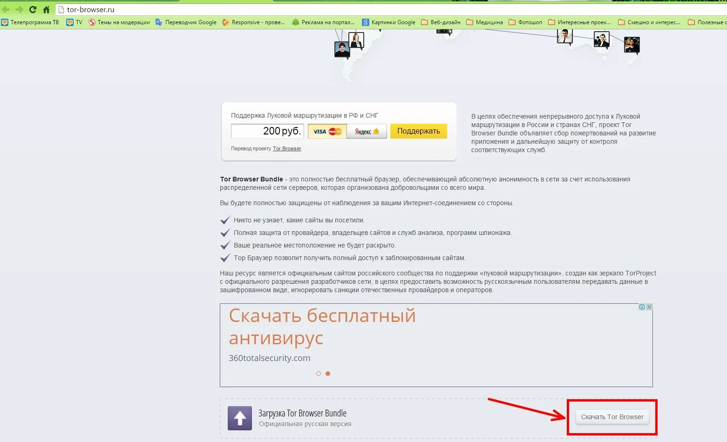Open the Скачать бесплатный антивирус ad headline
Screen dimensions: 727x442
[322, 327]
